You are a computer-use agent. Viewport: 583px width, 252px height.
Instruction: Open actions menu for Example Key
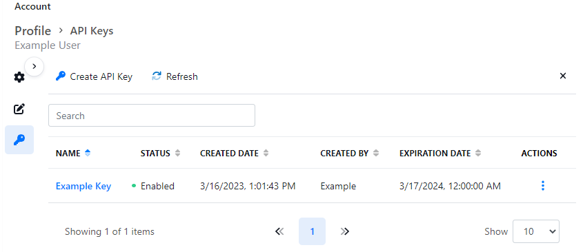pyautogui.click(x=543, y=186)
